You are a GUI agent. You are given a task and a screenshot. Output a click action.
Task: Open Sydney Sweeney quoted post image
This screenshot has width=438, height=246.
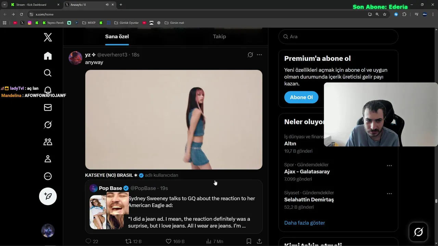(x=107, y=212)
